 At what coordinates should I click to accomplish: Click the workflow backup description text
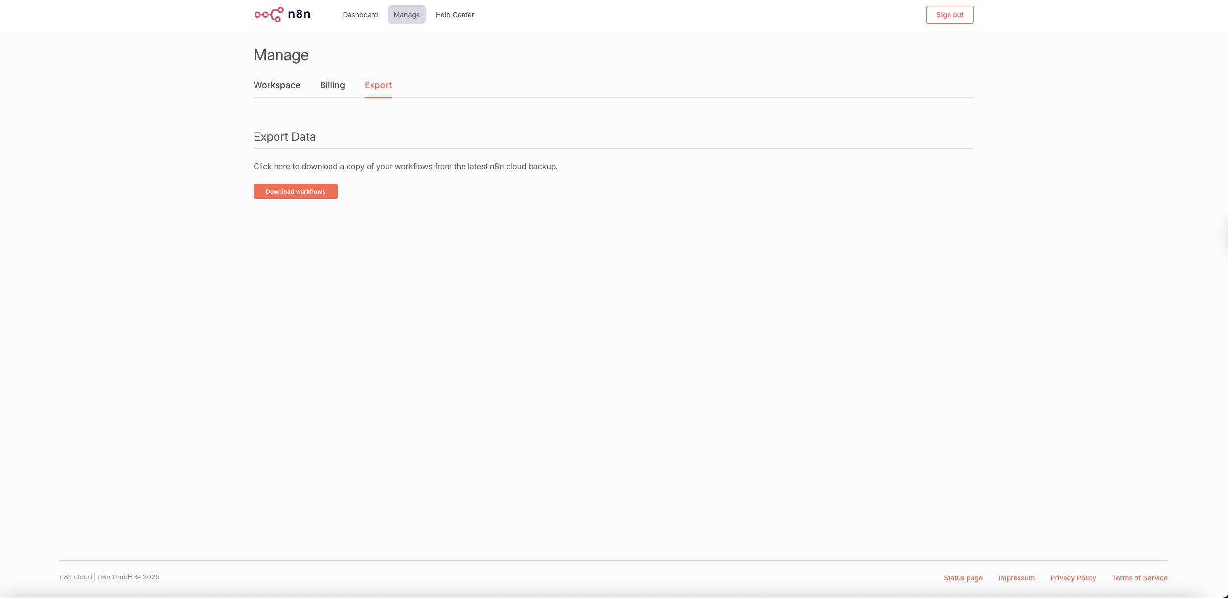coord(405,167)
